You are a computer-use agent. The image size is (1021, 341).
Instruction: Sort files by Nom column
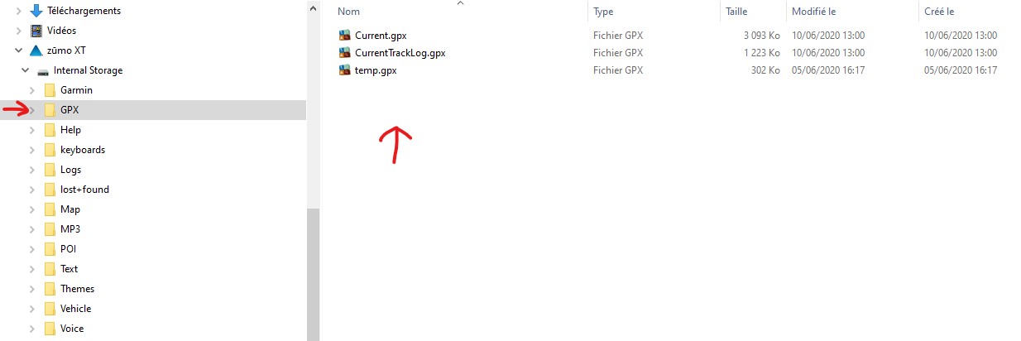tap(460, 12)
